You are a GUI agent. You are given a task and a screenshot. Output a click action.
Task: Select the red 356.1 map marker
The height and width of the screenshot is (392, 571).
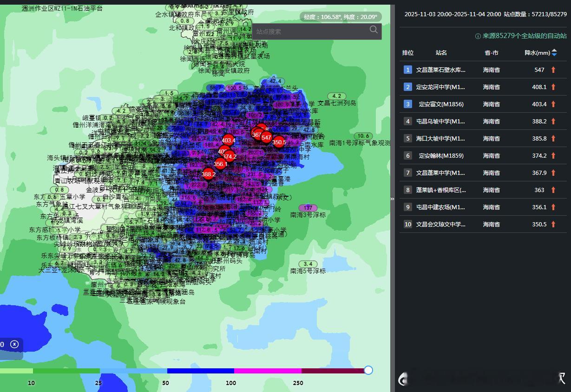220,164
